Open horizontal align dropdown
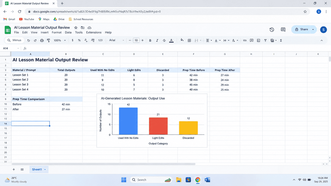 tap(209, 40)
